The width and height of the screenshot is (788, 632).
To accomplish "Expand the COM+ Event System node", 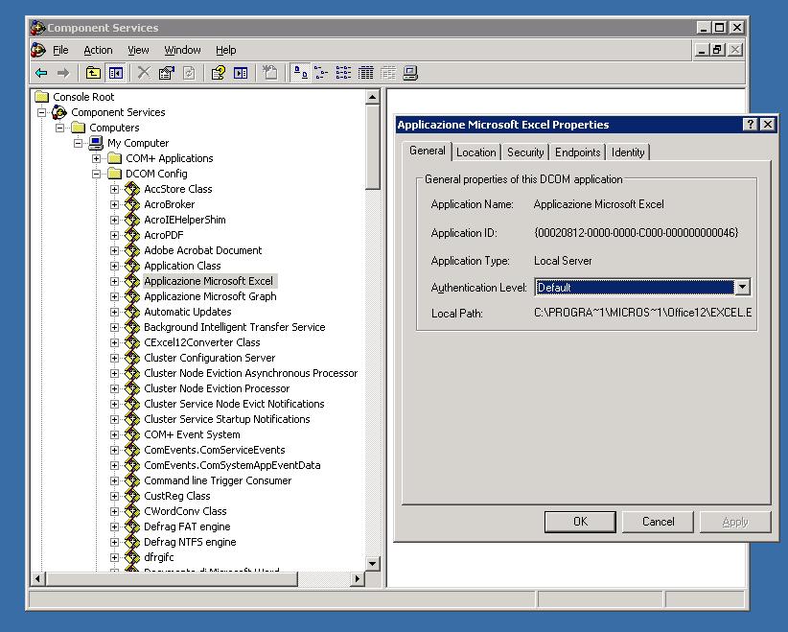I will coord(115,434).
